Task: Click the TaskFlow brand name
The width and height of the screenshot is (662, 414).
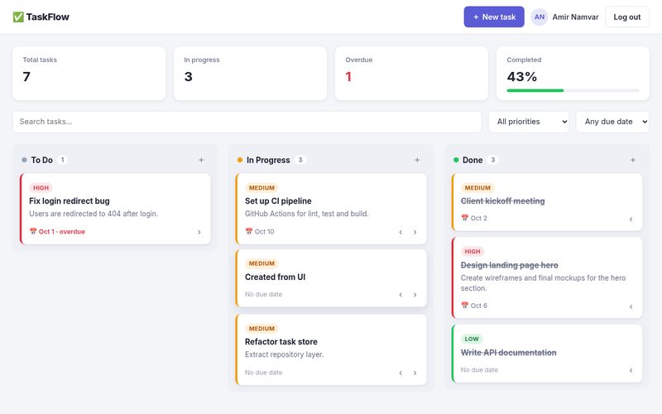Action: [x=48, y=17]
